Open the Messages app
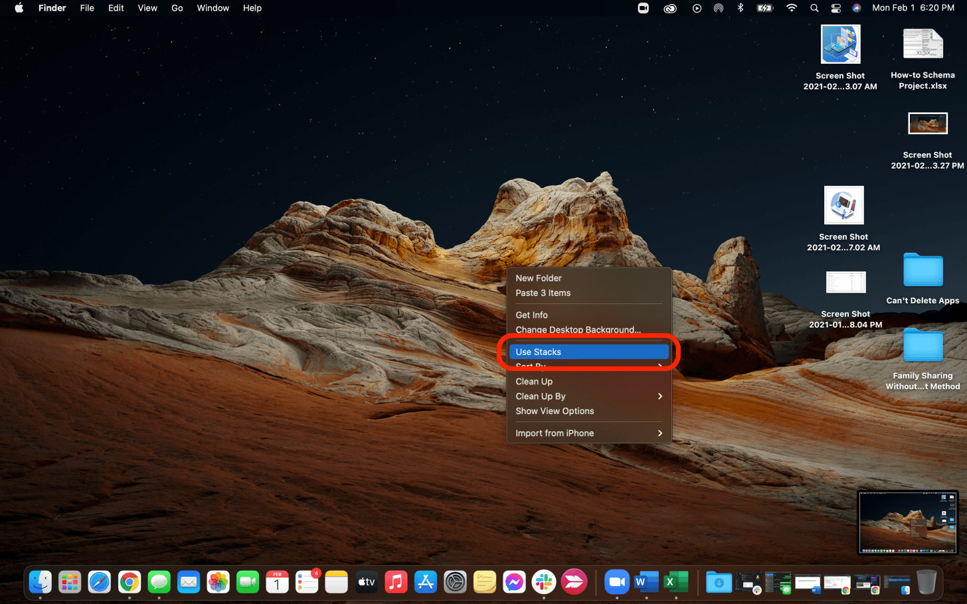Viewport: 967px width, 604px height. tap(159, 582)
